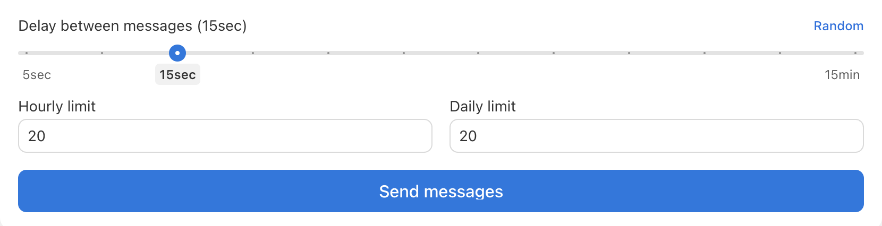Click the 15sec value bubble under the slider
The height and width of the screenshot is (226, 882).
point(177,75)
